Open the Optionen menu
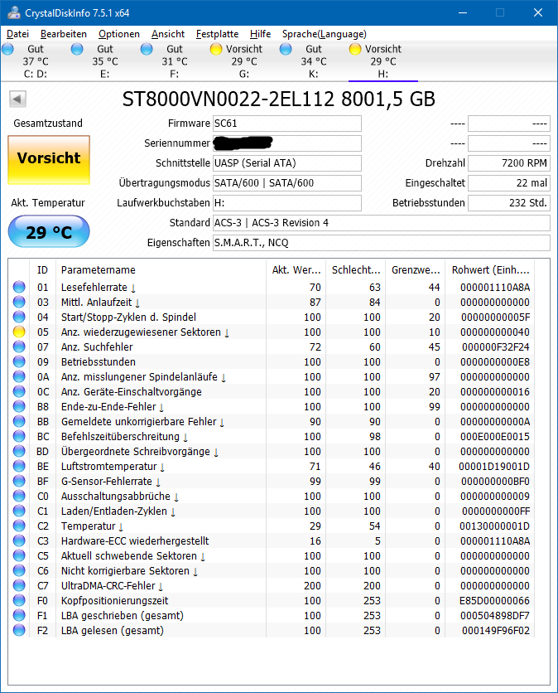Screen dimensions: 558x693 (118, 34)
